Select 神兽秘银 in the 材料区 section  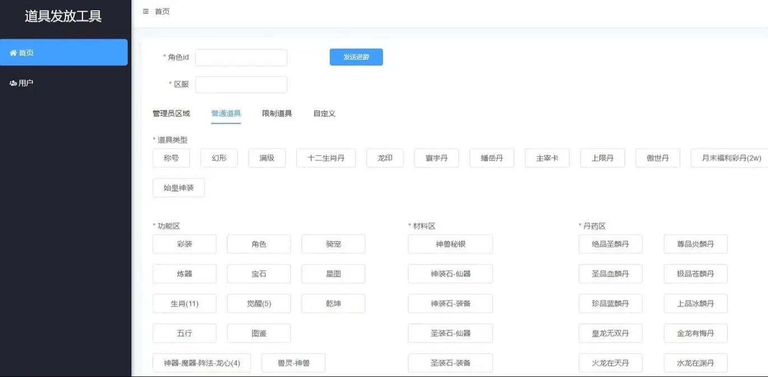click(450, 244)
